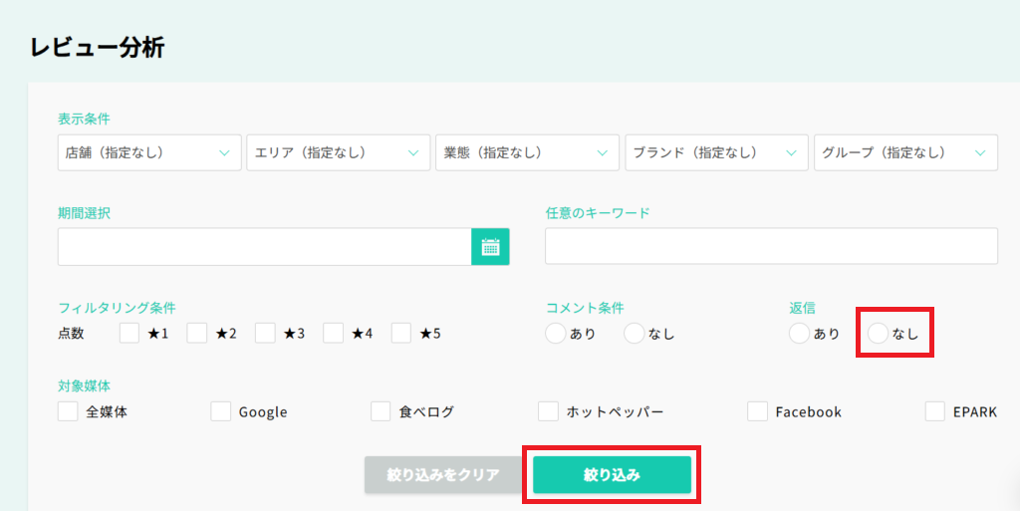
Task: Check the Google media checkbox
Action: 221,411
